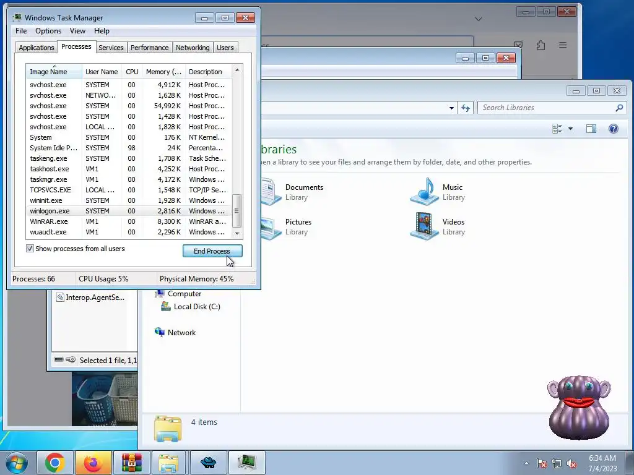The width and height of the screenshot is (634, 475).
Task: Switch to the Users tab
Action: tap(225, 48)
